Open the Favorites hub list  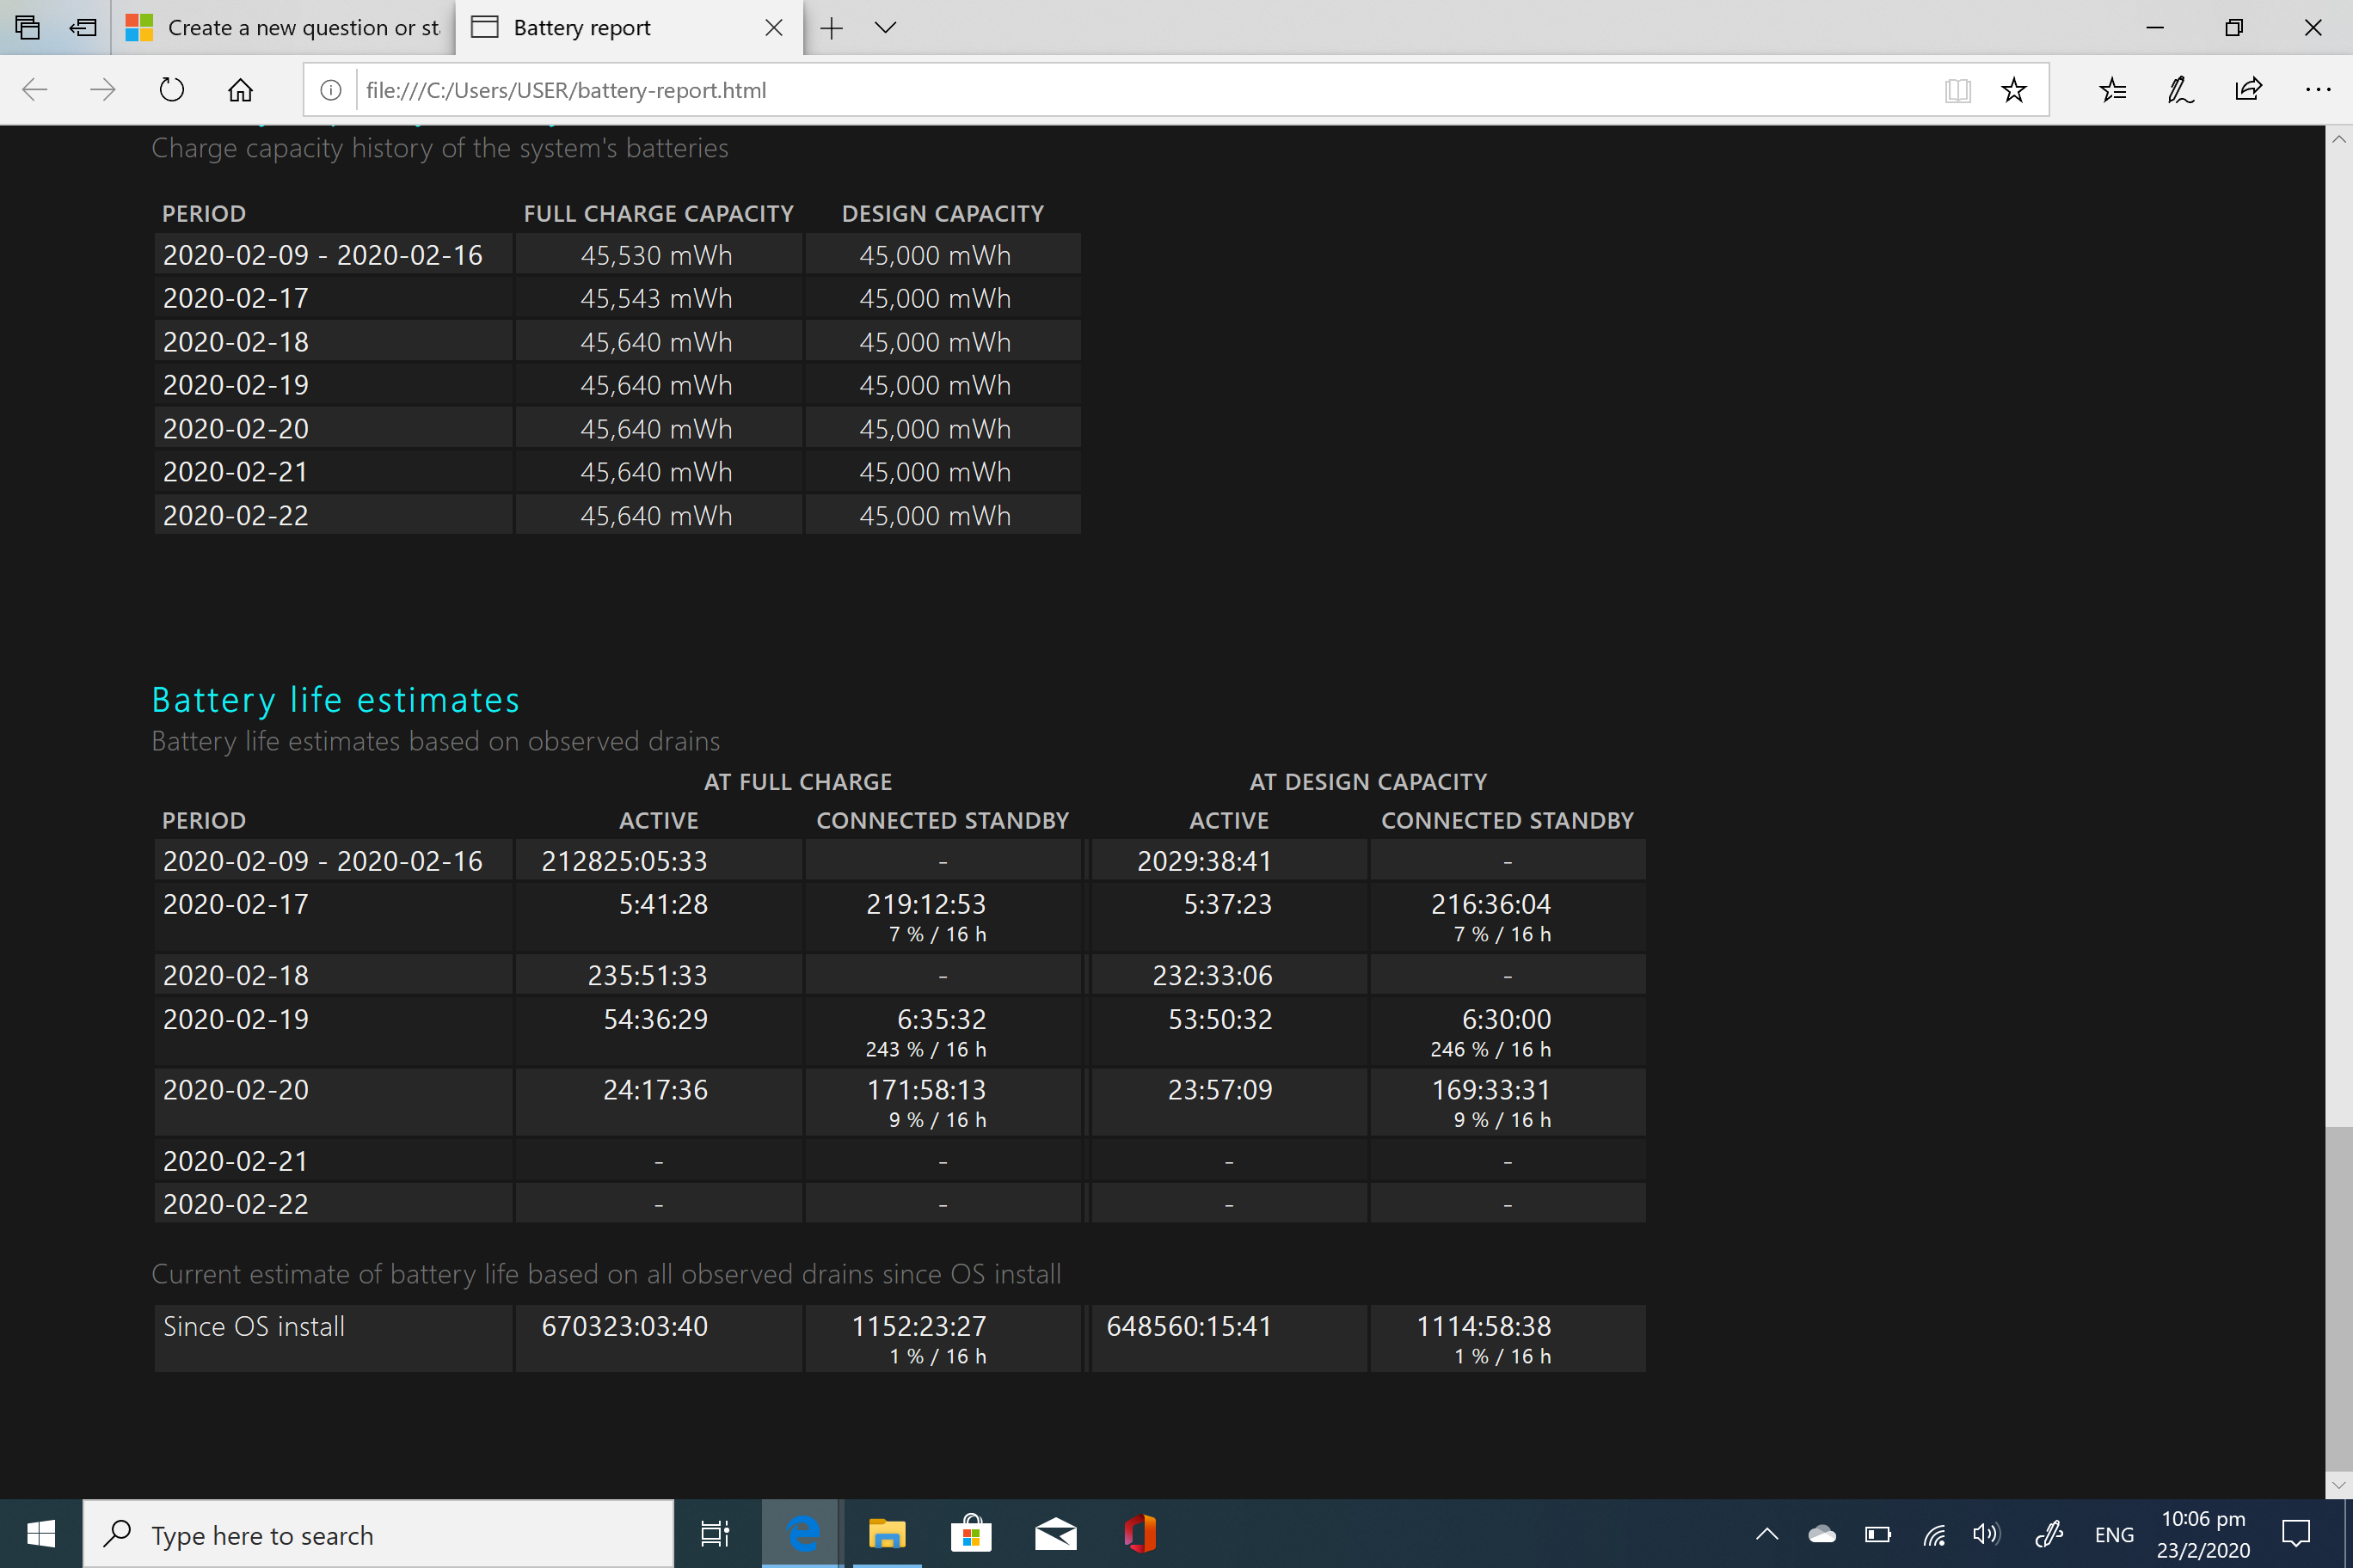point(2113,90)
